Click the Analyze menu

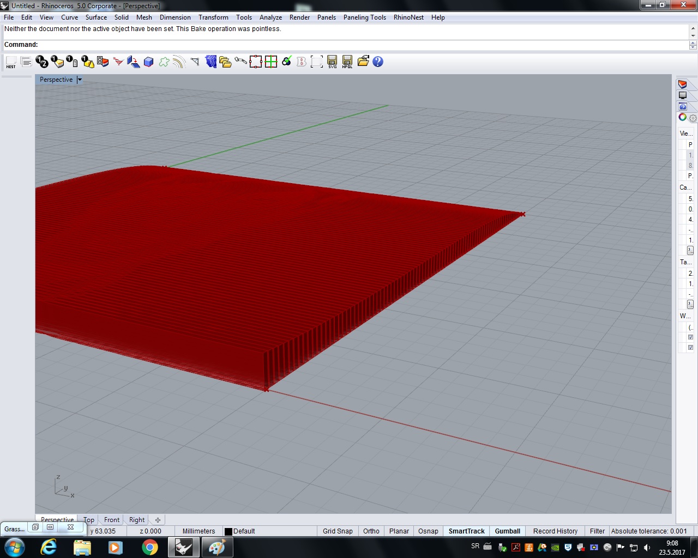coord(270,17)
